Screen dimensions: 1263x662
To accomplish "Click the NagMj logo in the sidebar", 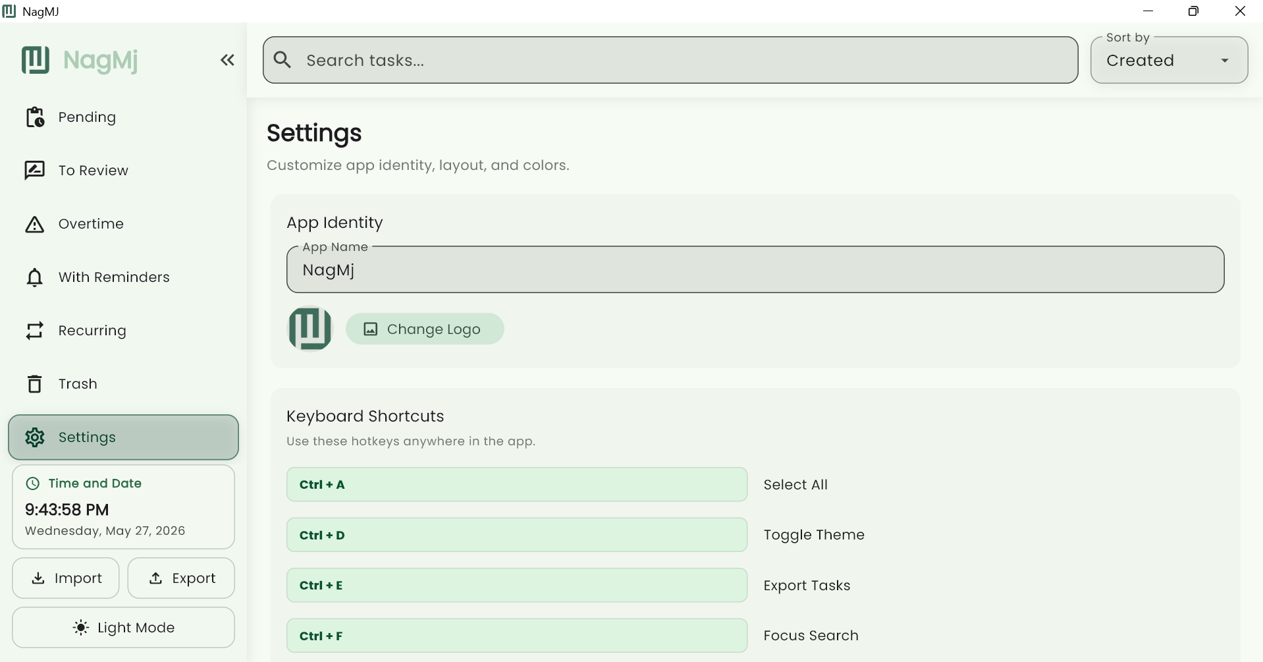I will coord(36,60).
